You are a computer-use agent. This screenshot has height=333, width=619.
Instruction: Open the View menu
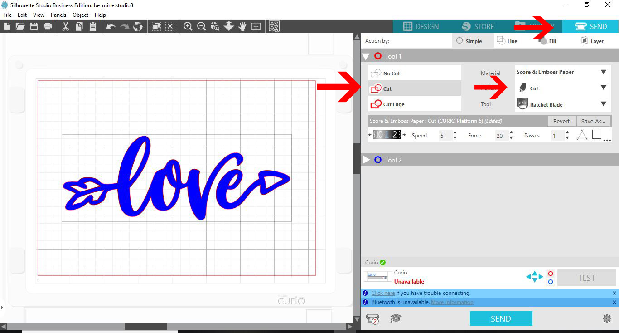pos(39,15)
